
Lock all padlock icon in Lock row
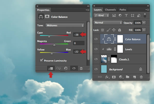[120, 30]
